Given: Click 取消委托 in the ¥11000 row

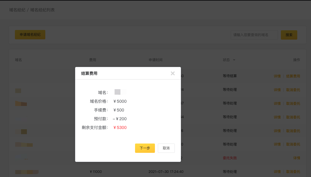Looking at the screenshot, I should (x=293, y=172).
